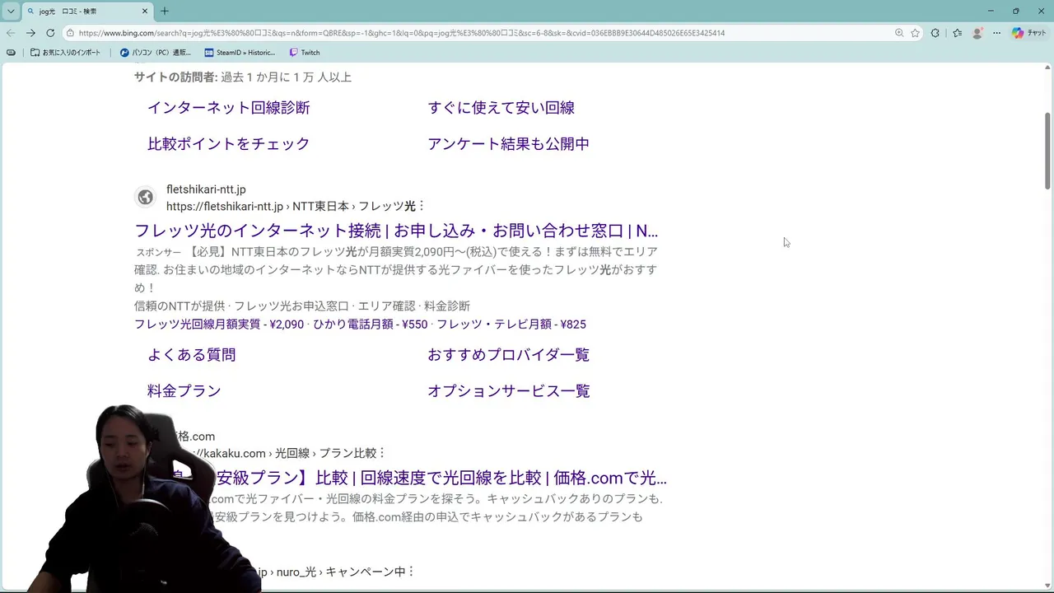Viewport: 1054px width, 593px height.
Task: Open ひかり電話月額 ¥550 price link
Action: click(371, 325)
